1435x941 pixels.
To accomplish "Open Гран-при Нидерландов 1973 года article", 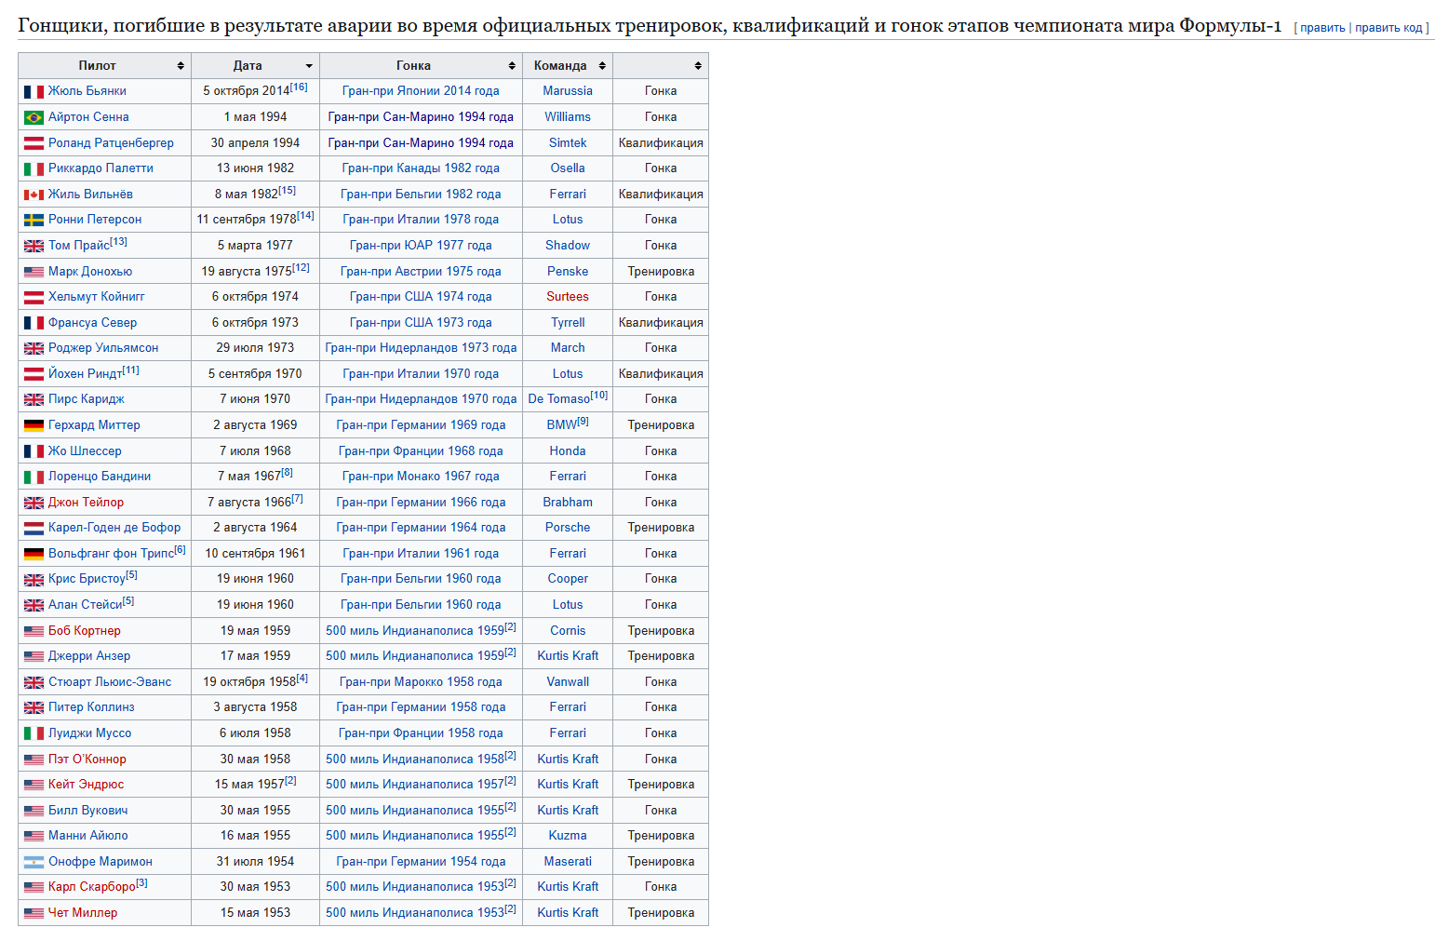I will coord(421,348).
